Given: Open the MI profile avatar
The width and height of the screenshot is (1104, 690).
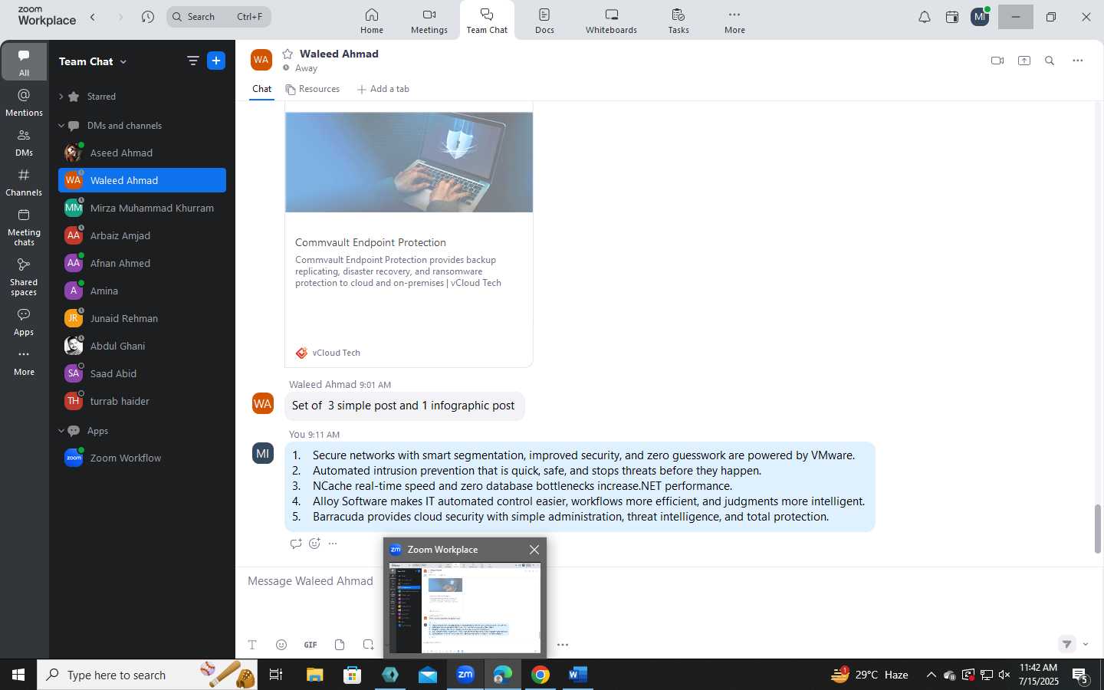Looking at the screenshot, I should 980,17.
